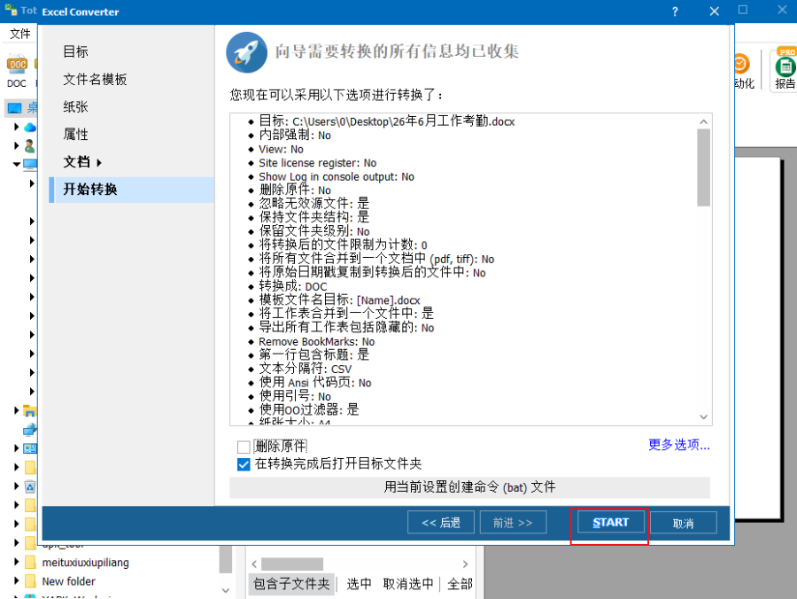The image size is (797, 599).
Task: Select the meituxiuxiupiliang folder name
Action: click(x=85, y=563)
